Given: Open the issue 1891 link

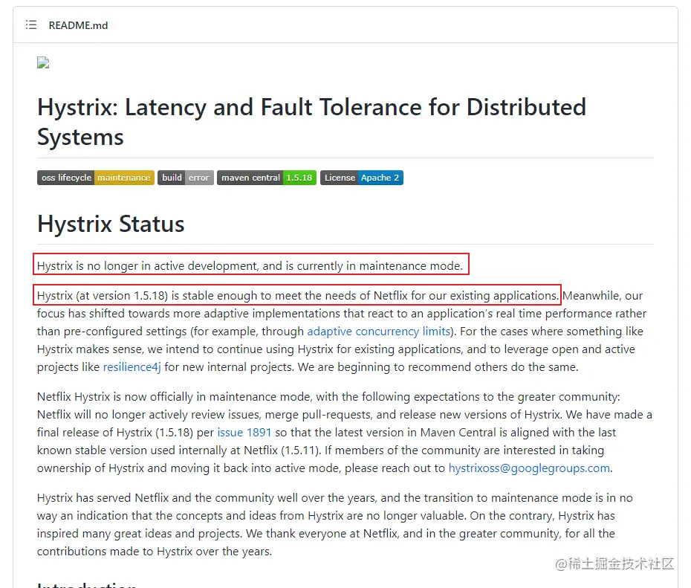Looking at the screenshot, I should point(244,432).
